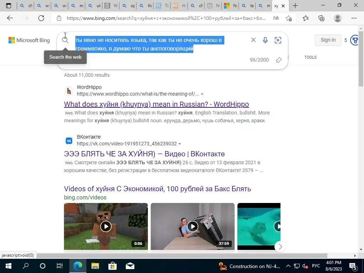
Task: Open Mail app from taskbar
Action: (x=130, y=266)
